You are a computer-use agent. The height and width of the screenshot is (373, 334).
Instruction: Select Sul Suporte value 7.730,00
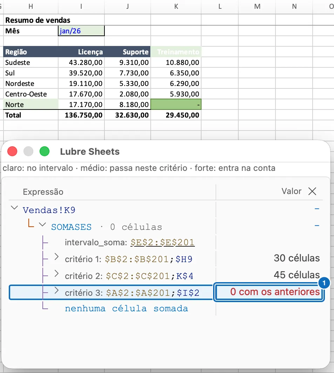[128, 73]
